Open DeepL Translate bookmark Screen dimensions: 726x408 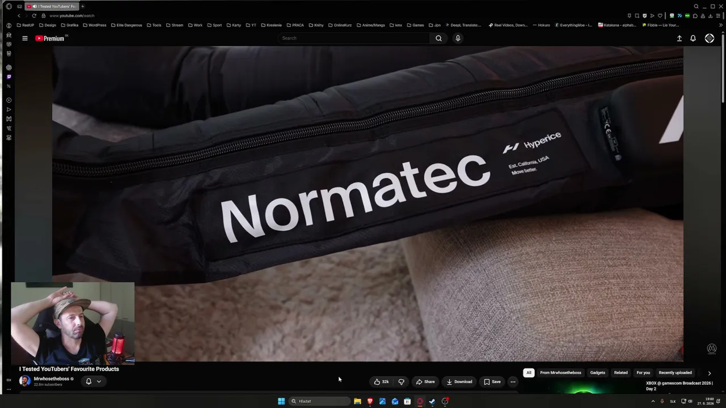coord(463,25)
